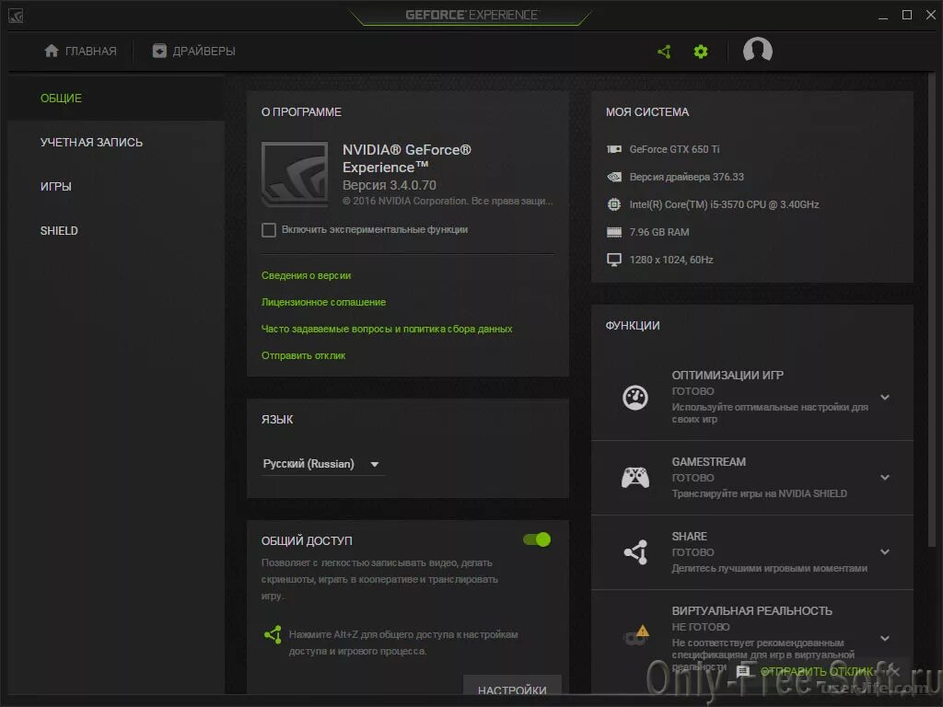Click the home icon beside ГЛАВНАЯ
The width and height of the screenshot is (943, 707).
[52, 51]
